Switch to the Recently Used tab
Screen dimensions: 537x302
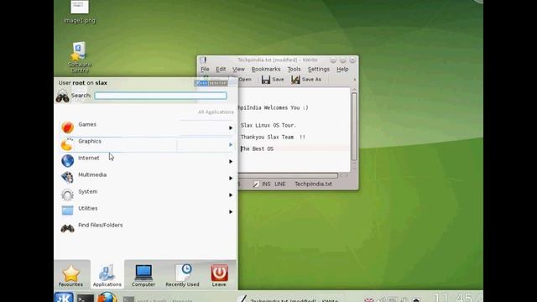pyautogui.click(x=182, y=275)
